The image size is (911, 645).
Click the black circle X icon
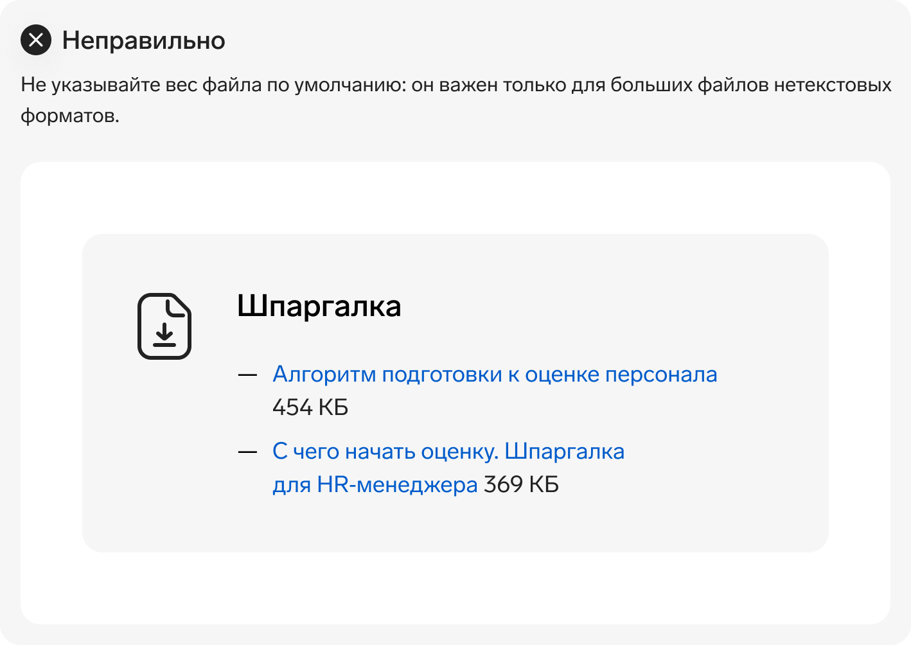(36, 40)
